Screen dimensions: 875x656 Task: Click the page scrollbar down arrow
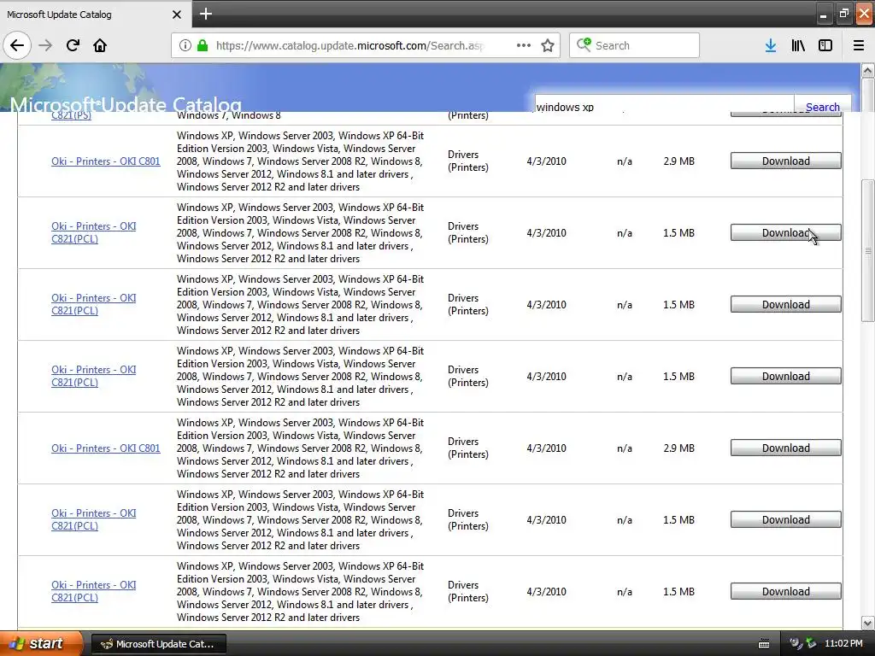[867, 623]
